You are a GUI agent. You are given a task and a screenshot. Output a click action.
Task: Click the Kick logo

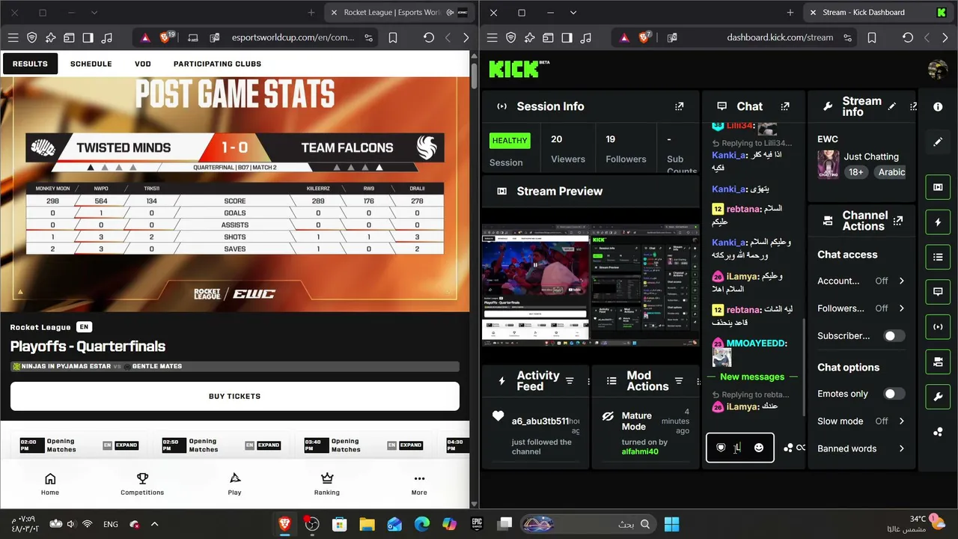coord(519,69)
